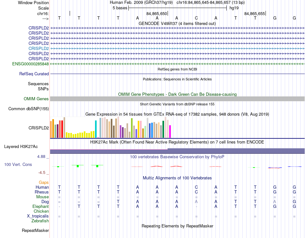Open 'Publications: Sequences in Scientific Articles' title
305x238 pixels.
click(177, 79)
